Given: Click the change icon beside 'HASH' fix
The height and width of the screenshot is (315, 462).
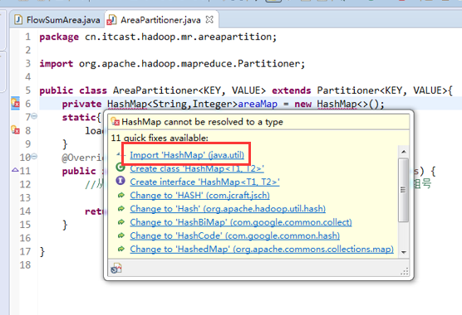Looking at the screenshot, I should [x=120, y=195].
